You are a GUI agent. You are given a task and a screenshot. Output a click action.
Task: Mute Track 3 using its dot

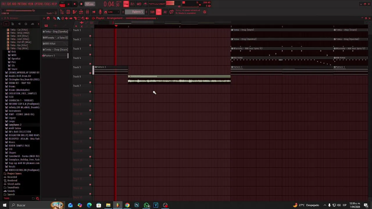(x=90, y=55)
